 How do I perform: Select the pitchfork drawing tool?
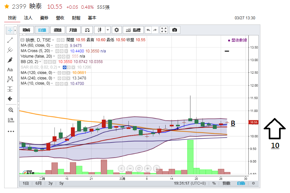coord(10,50)
